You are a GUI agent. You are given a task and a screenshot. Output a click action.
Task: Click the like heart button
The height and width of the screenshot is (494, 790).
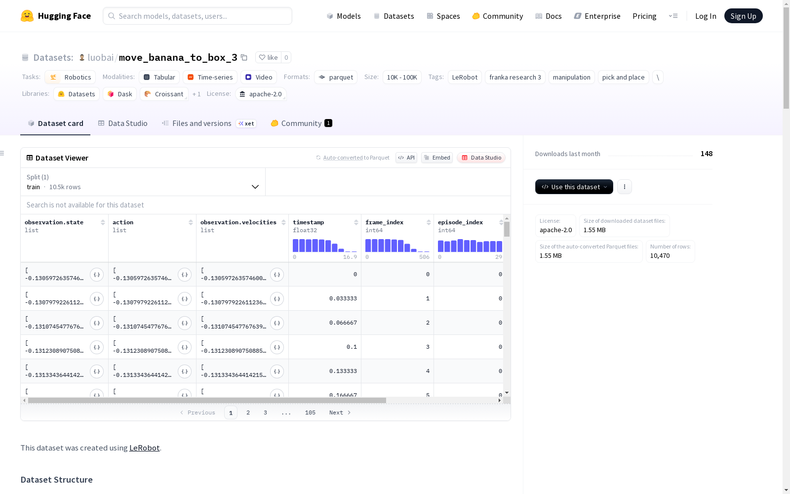pyautogui.click(x=268, y=57)
